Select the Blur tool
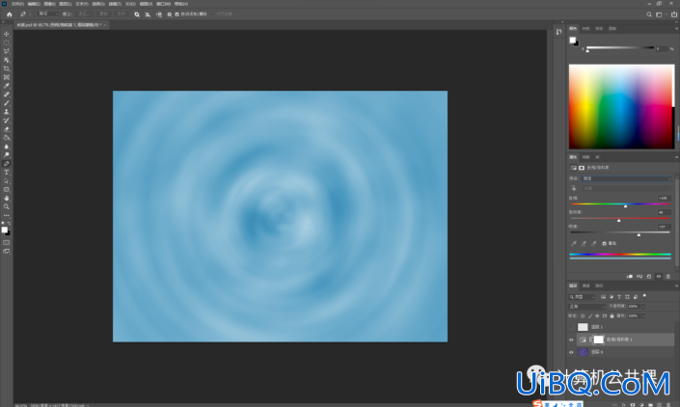The image size is (680, 407). click(x=7, y=147)
